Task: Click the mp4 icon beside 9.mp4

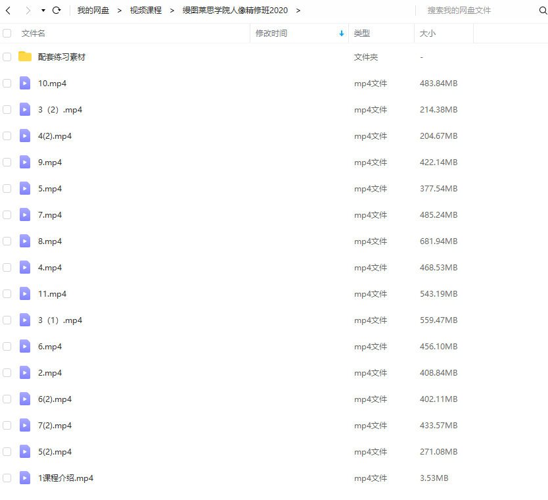Action: [24, 162]
